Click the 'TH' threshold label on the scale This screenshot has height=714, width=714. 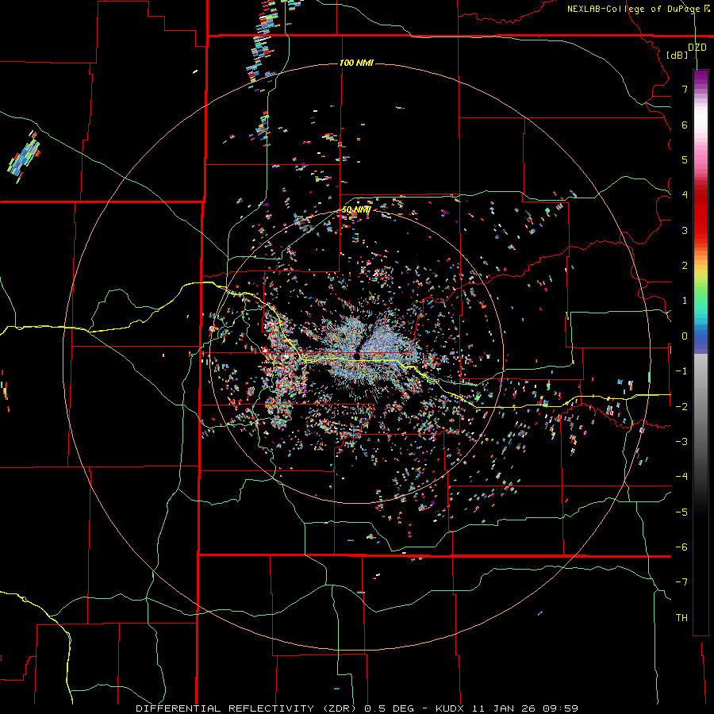tap(681, 617)
